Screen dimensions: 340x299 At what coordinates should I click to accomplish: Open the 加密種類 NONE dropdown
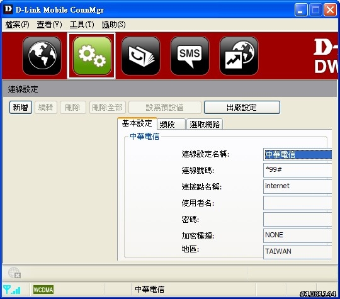(x=297, y=235)
